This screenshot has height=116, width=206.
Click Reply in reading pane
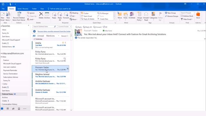(79, 27)
